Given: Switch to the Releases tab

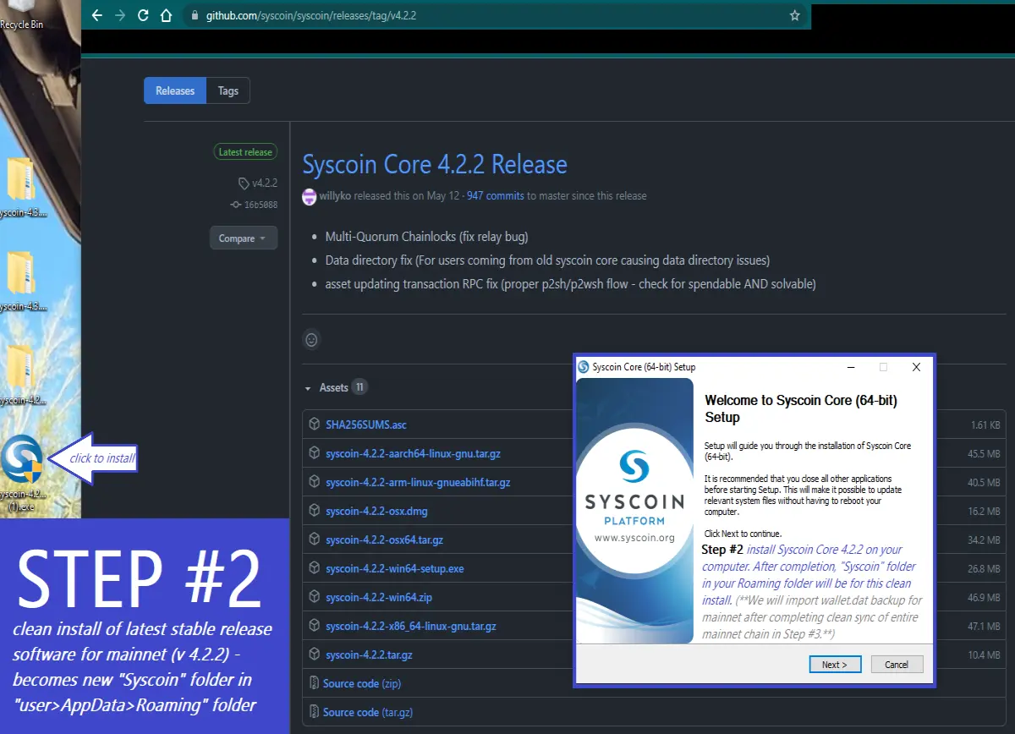Looking at the screenshot, I should click(x=175, y=90).
